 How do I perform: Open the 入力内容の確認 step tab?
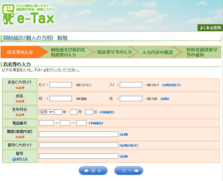click(157, 52)
